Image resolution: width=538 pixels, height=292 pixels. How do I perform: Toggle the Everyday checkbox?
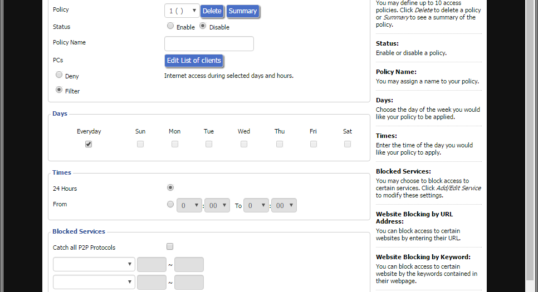click(x=89, y=144)
